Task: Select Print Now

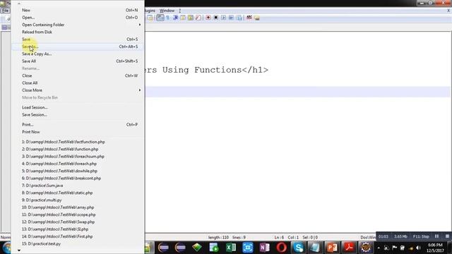Action: (78, 132)
